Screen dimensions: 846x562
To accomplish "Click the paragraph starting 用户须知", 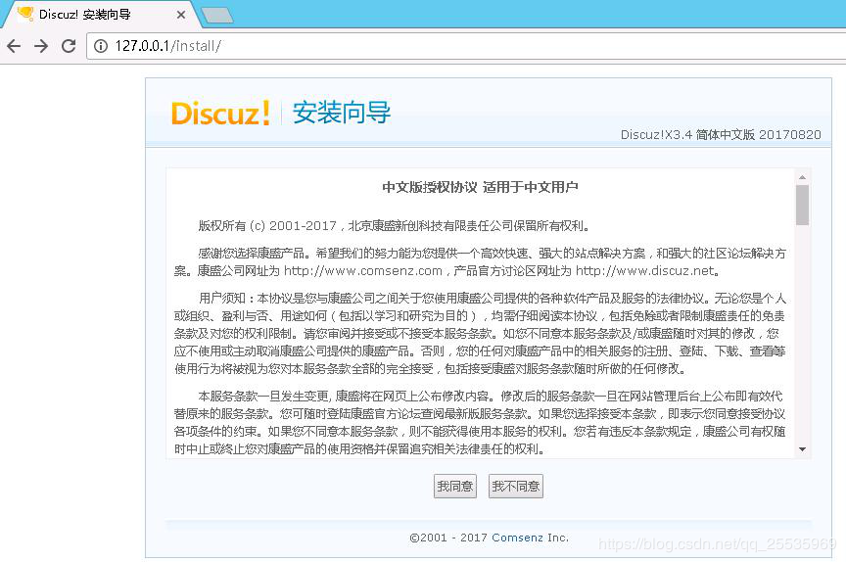I will click(x=480, y=333).
